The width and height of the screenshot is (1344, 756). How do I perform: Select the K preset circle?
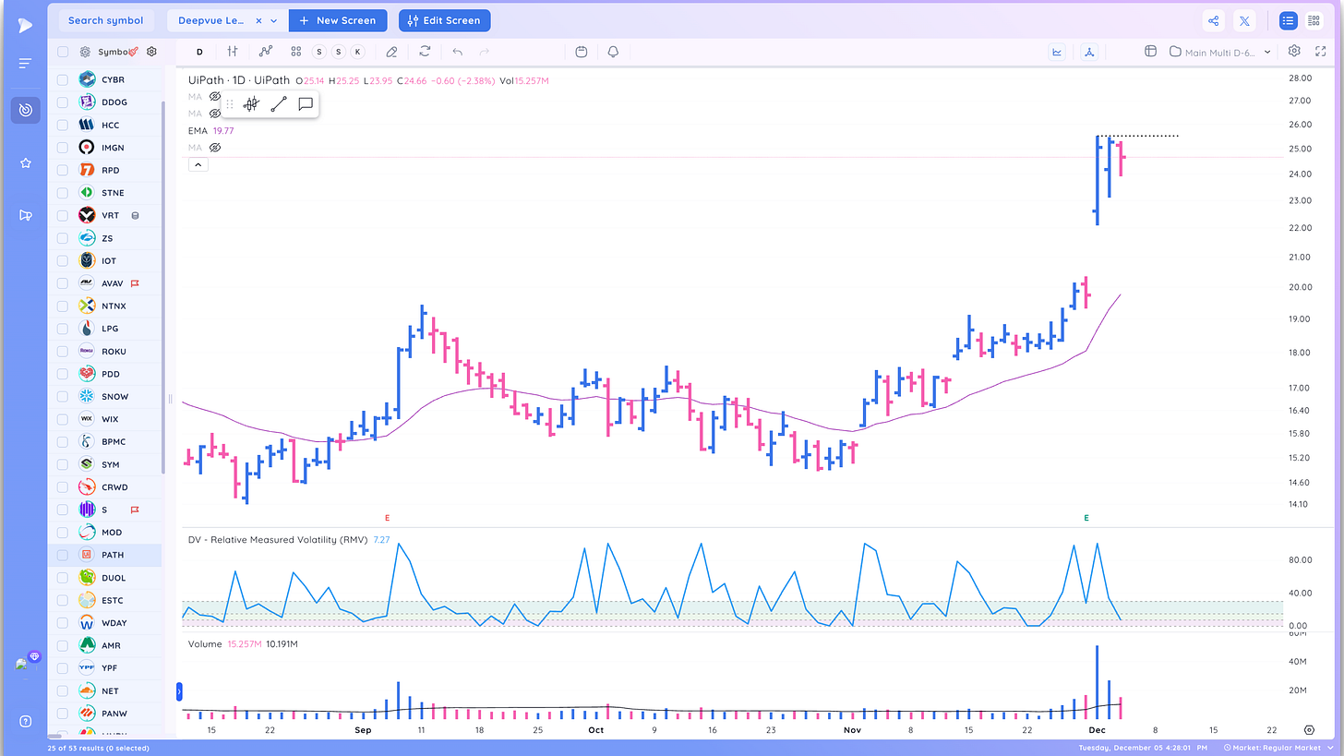tap(358, 52)
